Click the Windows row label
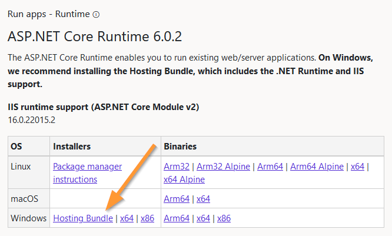The image size is (392, 236). pos(28,218)
